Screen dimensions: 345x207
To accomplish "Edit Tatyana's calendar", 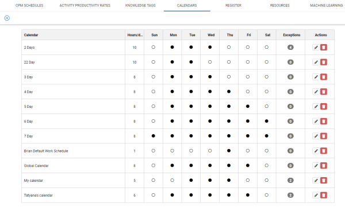I will point(316,195).
